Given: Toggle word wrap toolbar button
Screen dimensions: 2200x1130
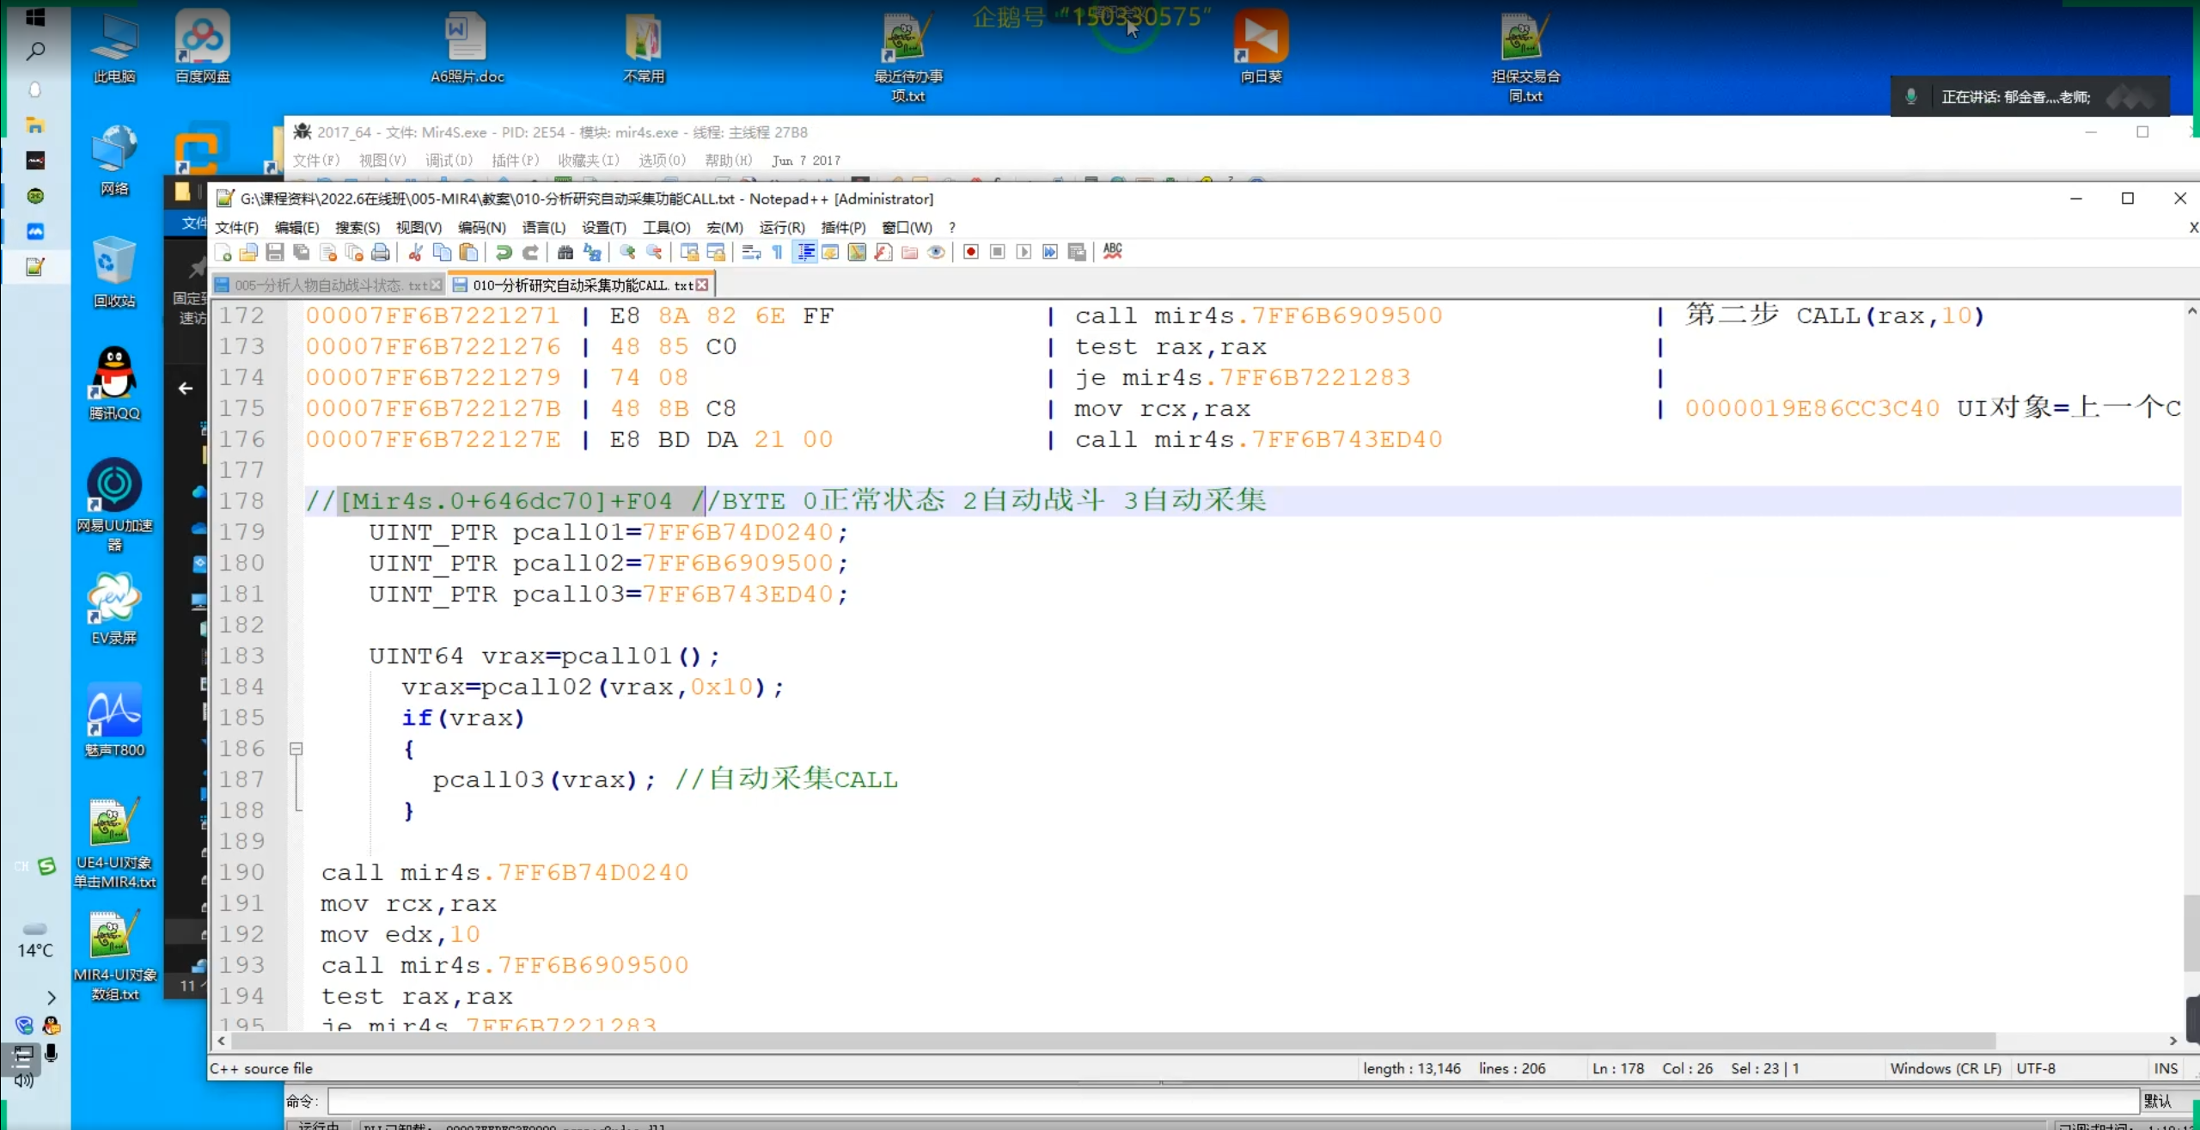Looking at the screenshot, I should coord(751,252).
